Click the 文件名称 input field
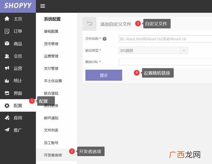Image resolution: width=212 pixels, height=164 pixels. click(165, 39)
